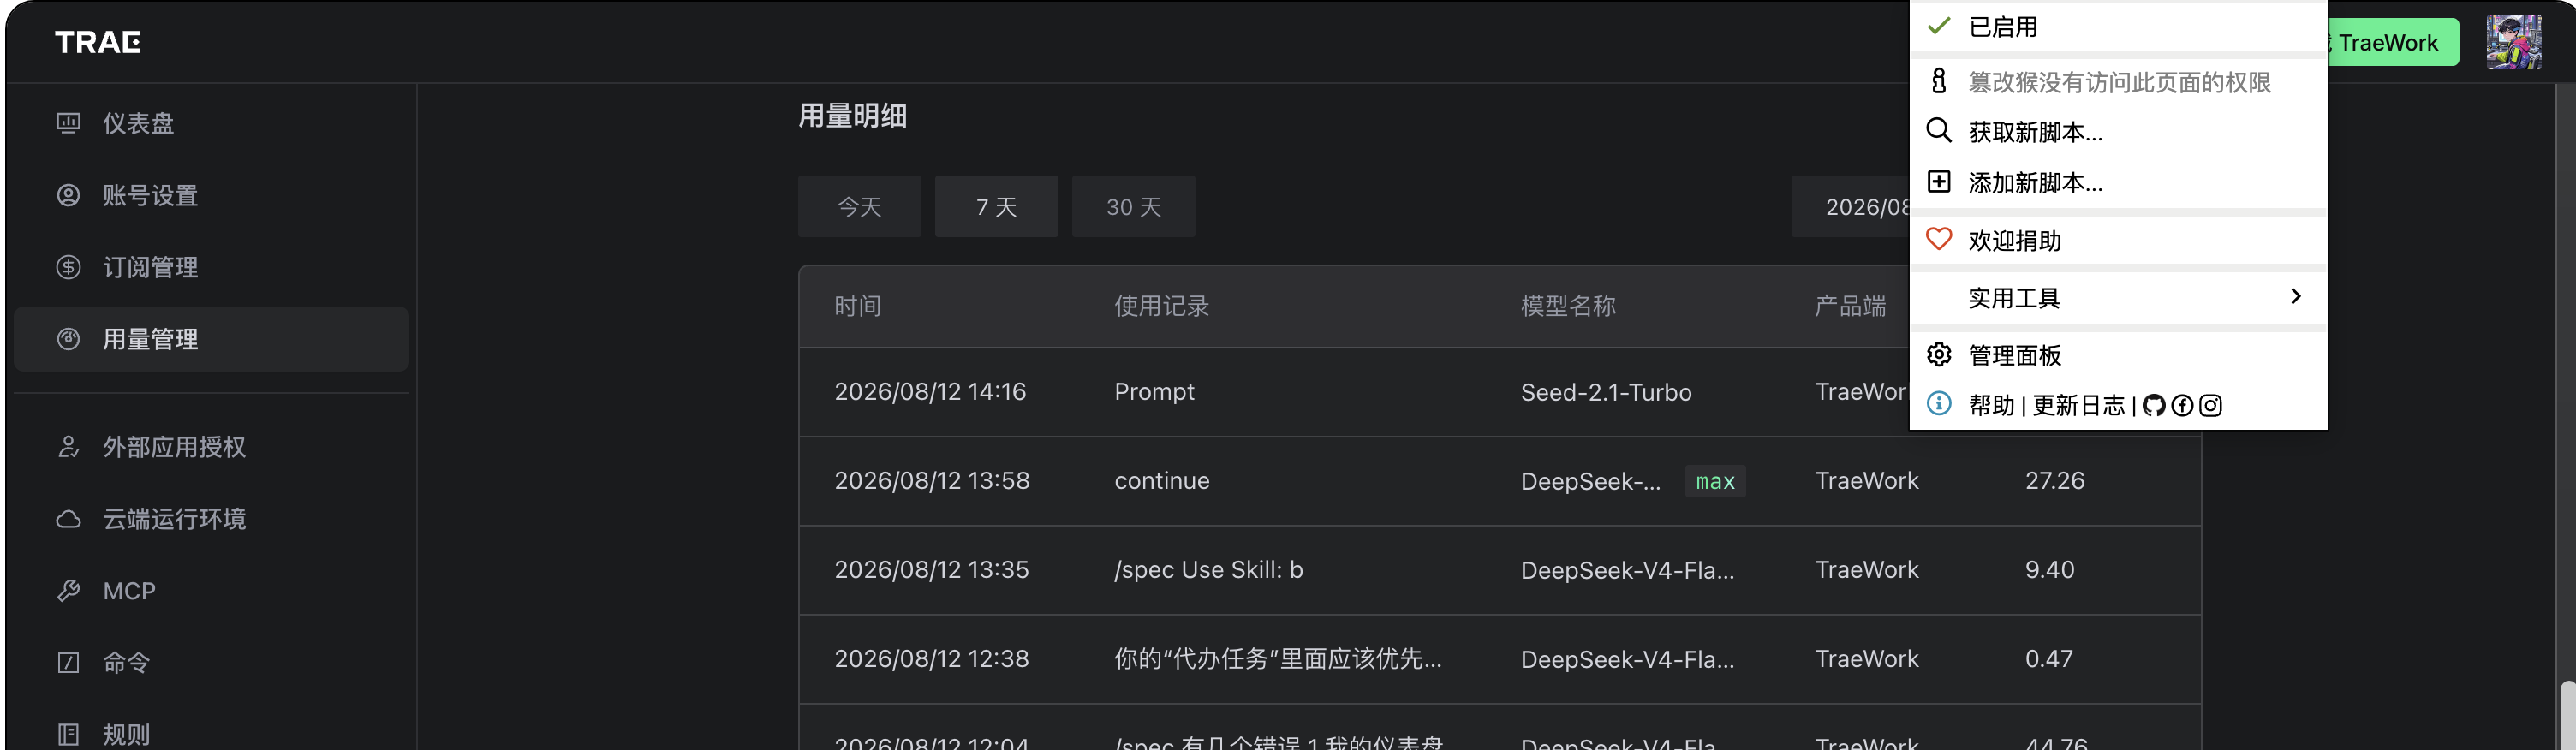Image resolution: width=2576 pixels, height=750 pixels.
Task: Click the GitHub icon in help row
Action: [x=2154, y=405]
